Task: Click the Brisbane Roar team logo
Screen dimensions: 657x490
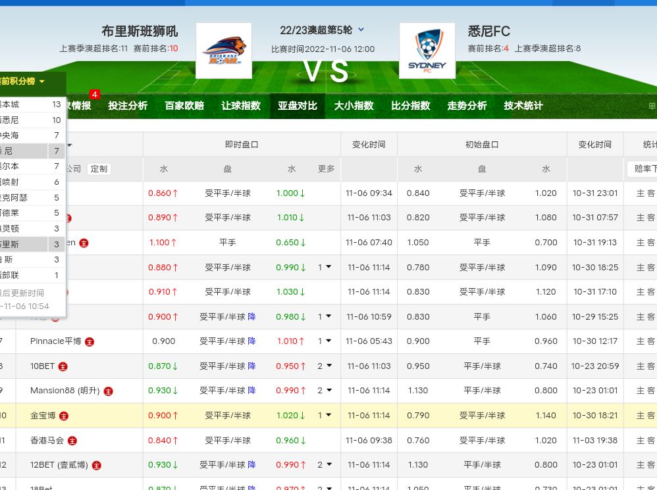Action: coord(224,51)
